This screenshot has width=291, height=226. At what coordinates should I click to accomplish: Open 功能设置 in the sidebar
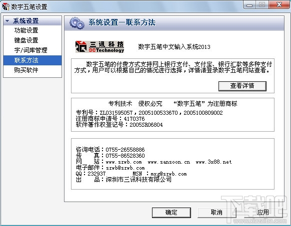pyautogui.click(x=26, y=30)
